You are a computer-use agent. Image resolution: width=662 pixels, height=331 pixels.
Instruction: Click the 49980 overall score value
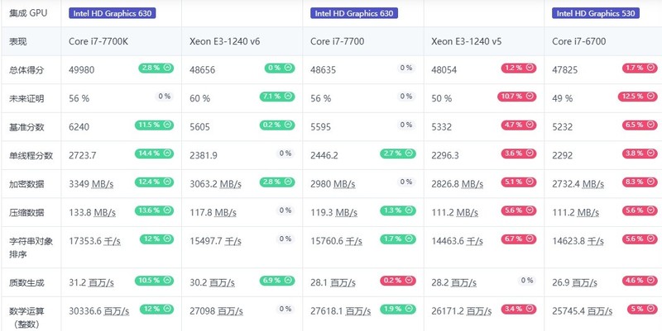pyautogui.click(x=81, y=70)
